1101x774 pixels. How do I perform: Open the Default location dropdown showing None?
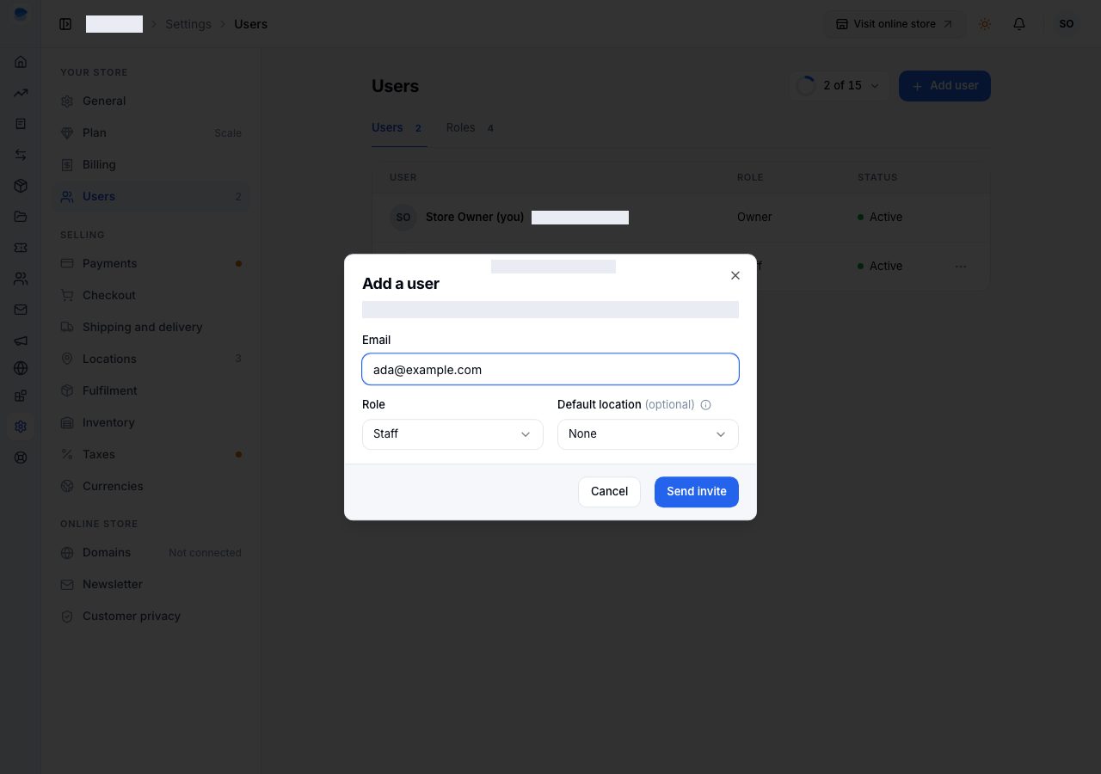(x=648, y=434)
